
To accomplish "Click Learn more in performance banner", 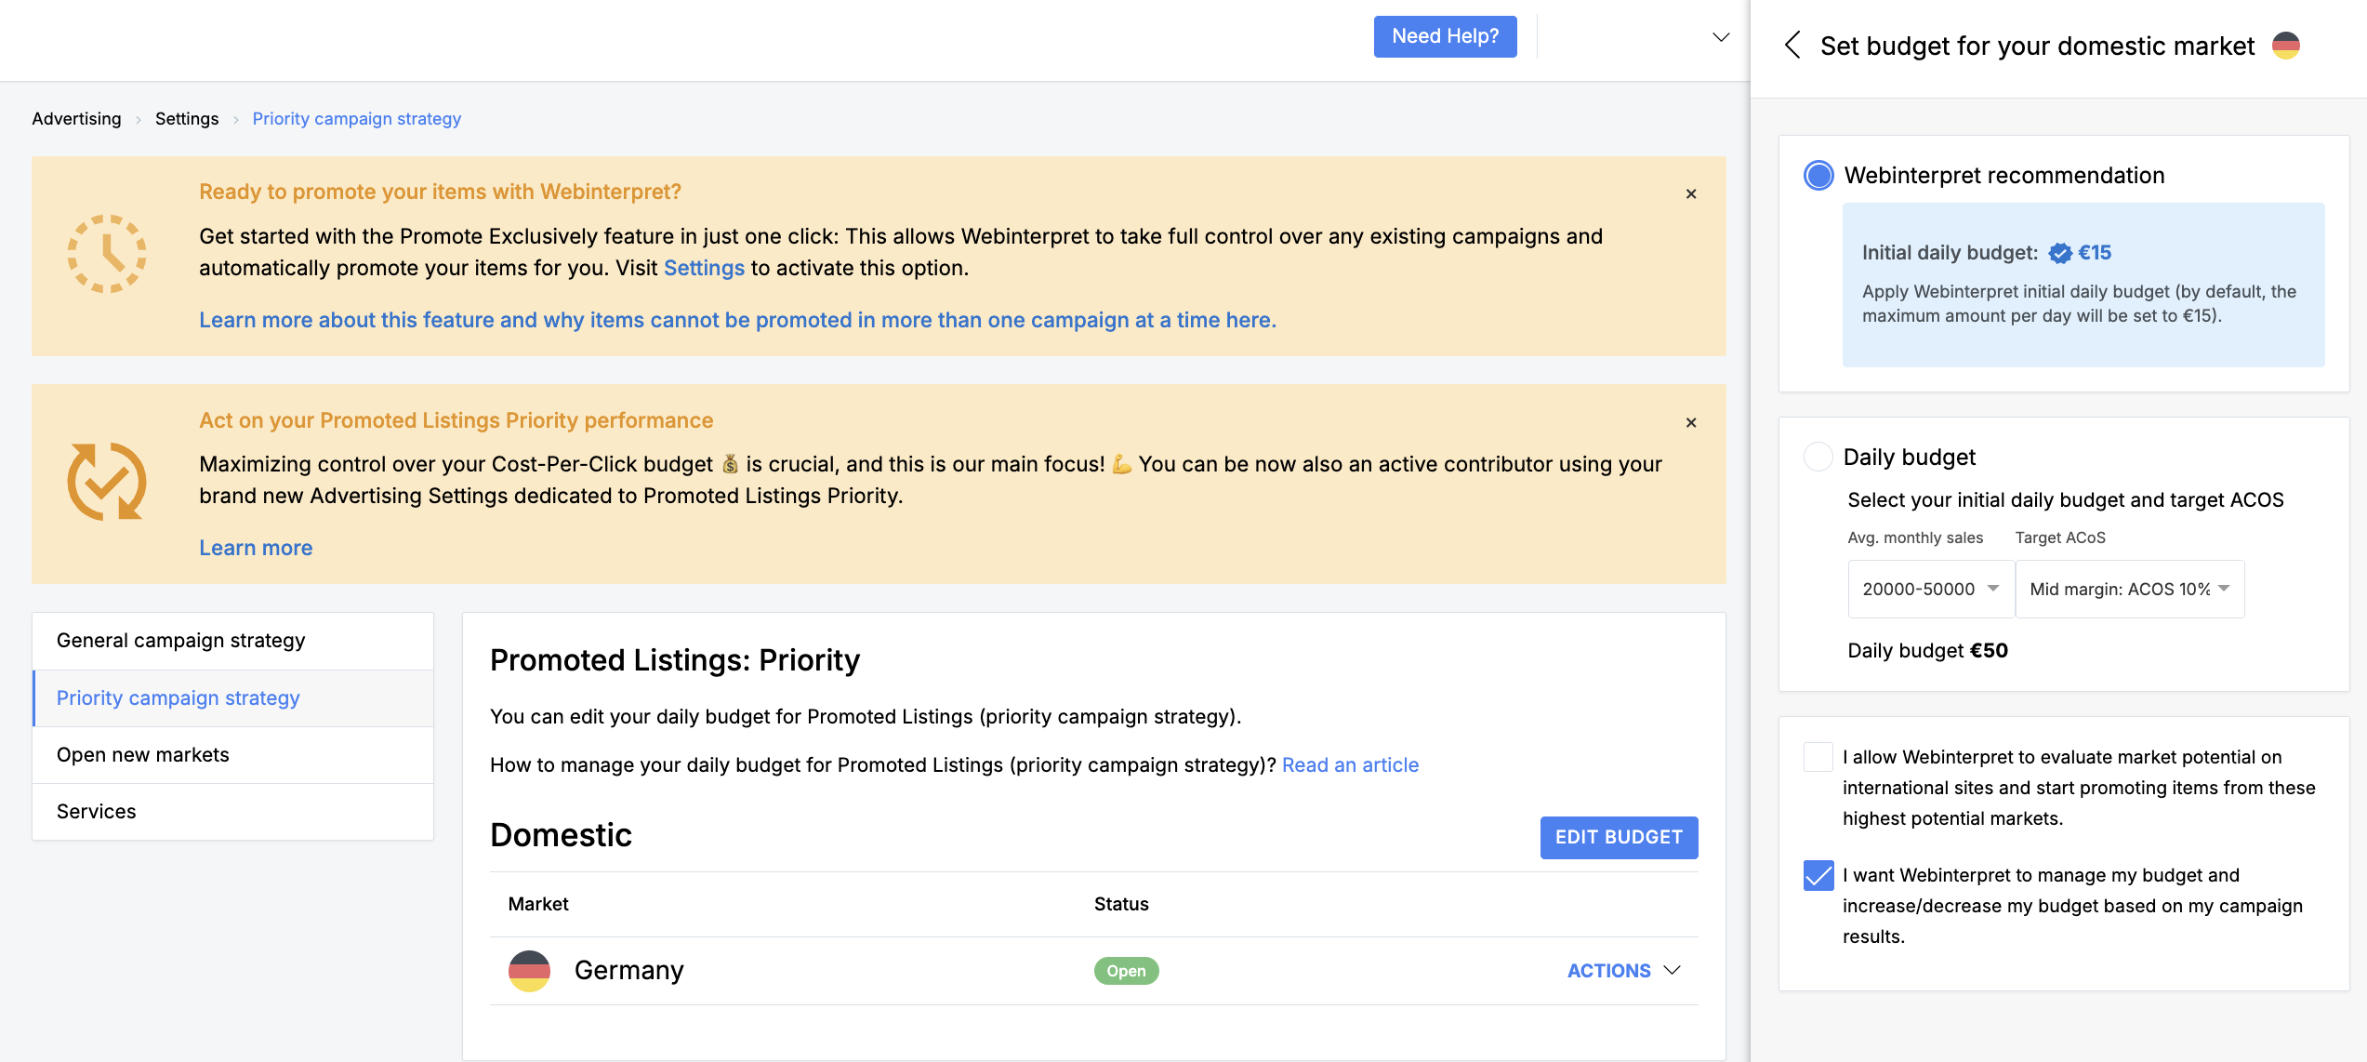I will [x=256, y=548].
